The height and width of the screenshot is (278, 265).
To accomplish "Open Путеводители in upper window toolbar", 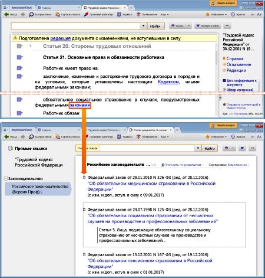I will (147, 14).
